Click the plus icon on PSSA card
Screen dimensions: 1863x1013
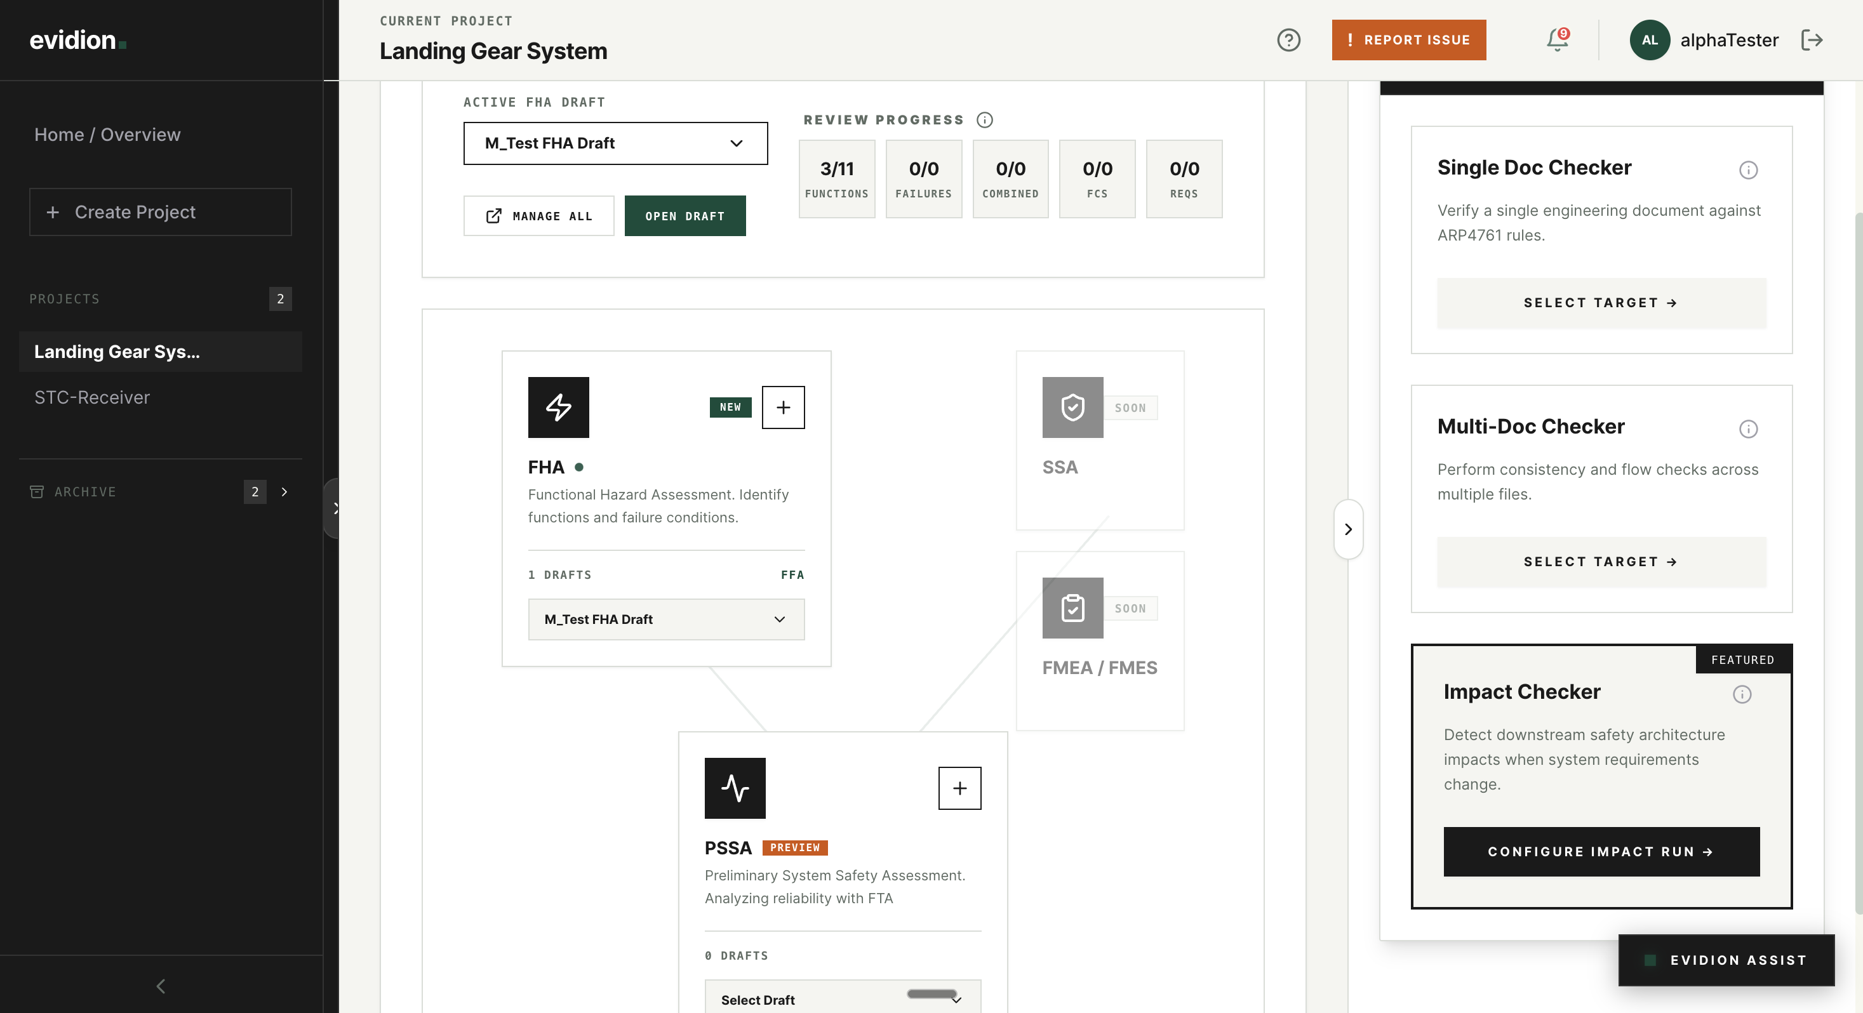pos(959,788)
